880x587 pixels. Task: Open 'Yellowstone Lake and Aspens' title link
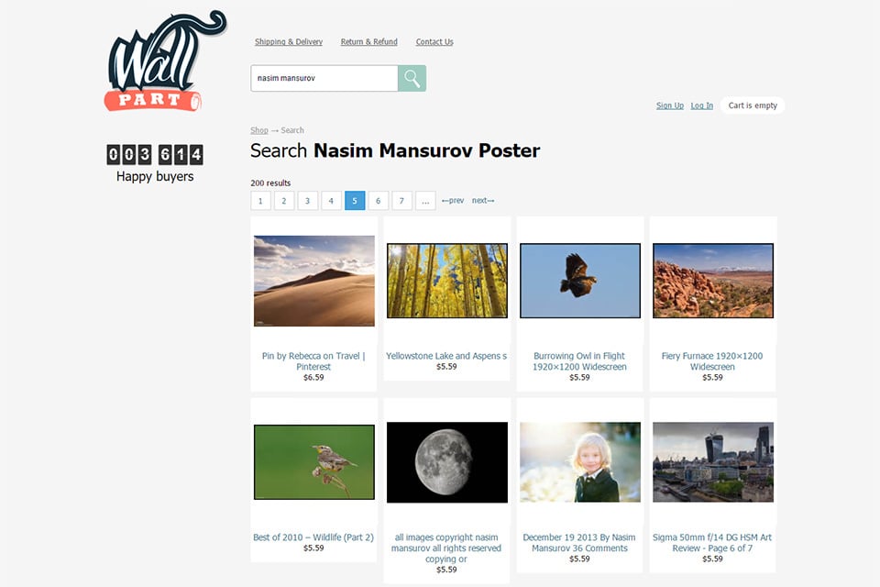446,356
